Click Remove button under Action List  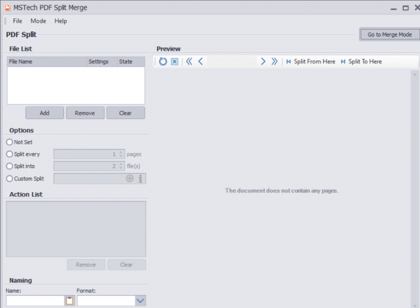[86, 265]
